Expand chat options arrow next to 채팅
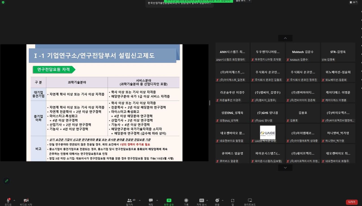 [157, 200]
